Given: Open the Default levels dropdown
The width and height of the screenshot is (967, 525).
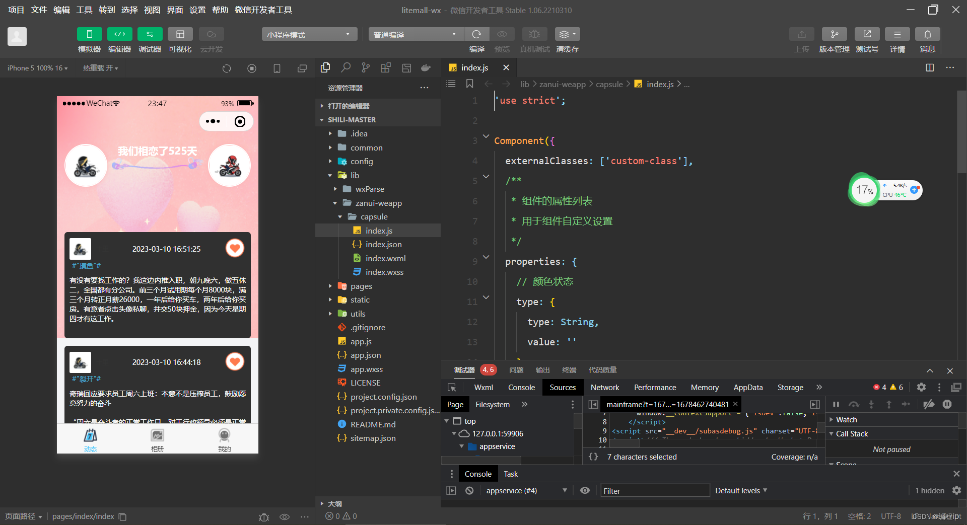Looking at the screenshot, I should 741,491.
